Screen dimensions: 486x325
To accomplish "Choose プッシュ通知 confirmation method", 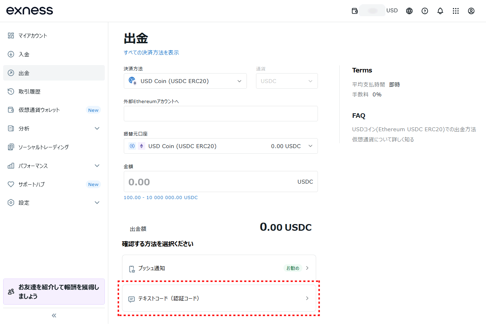I will click(x=219, y=268).
